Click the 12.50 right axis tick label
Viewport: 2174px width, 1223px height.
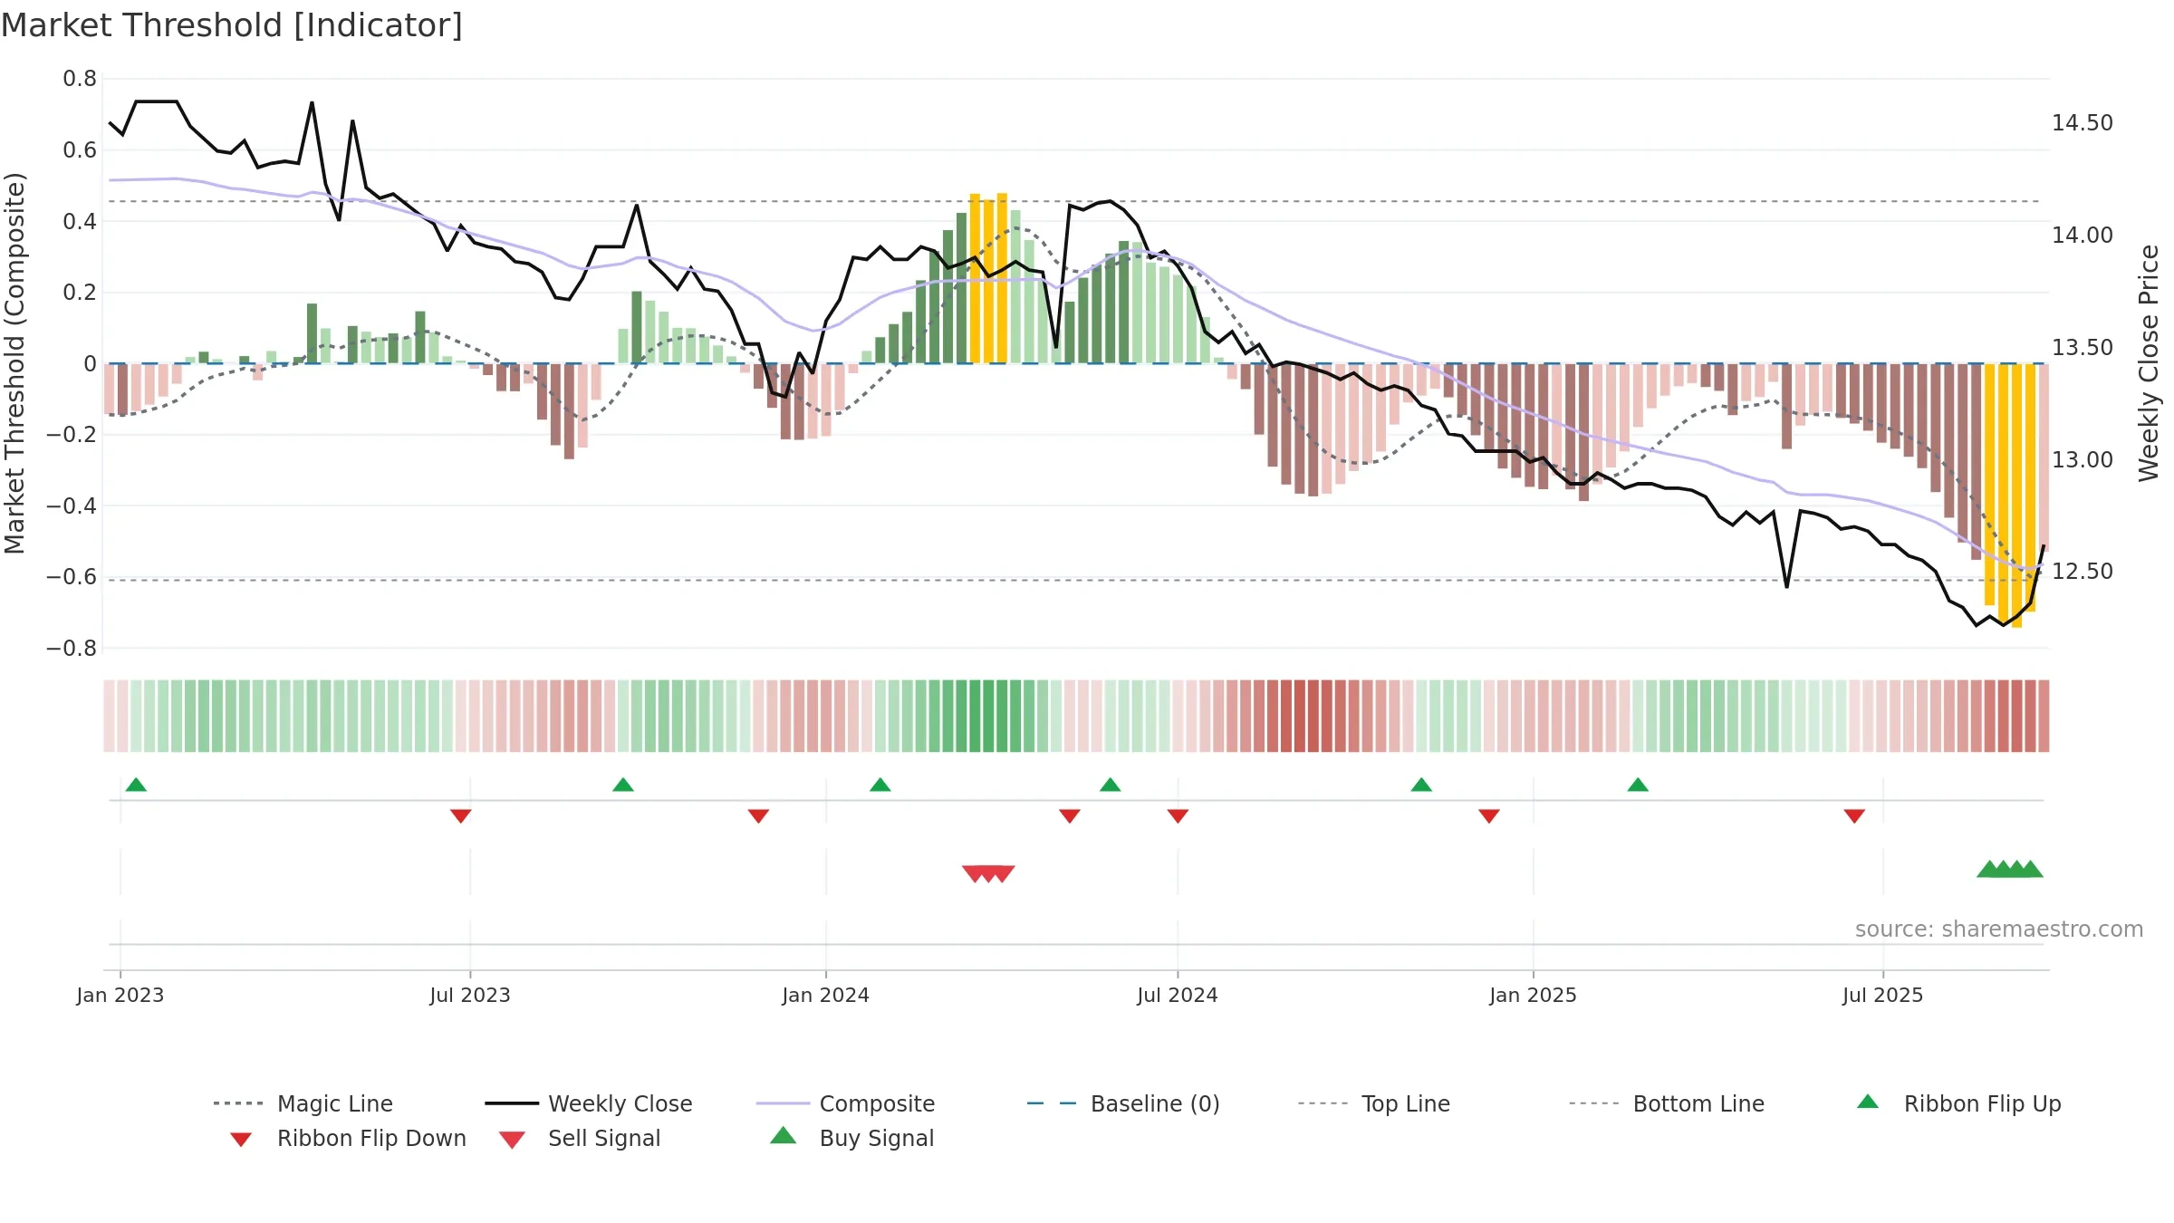coord(2083,572)
